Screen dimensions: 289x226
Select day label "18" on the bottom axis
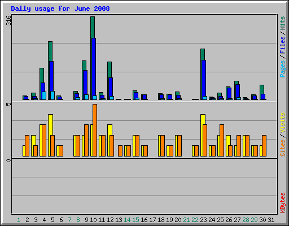[161, 220]
